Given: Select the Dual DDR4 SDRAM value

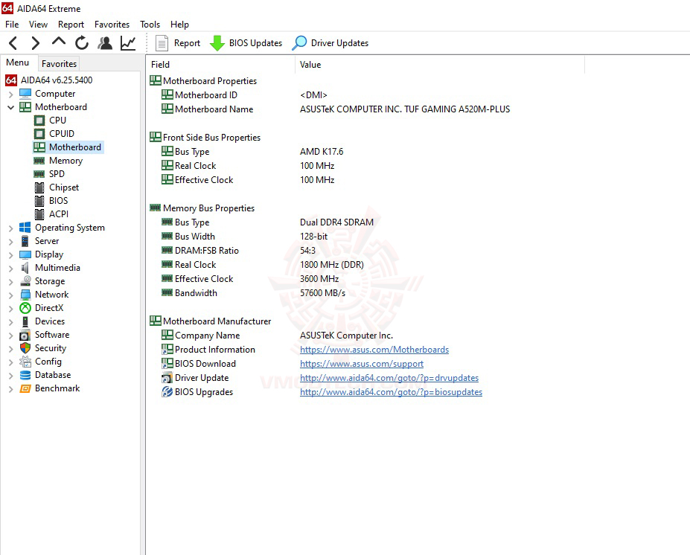Looking at the screenshot, I should point(336,222).
